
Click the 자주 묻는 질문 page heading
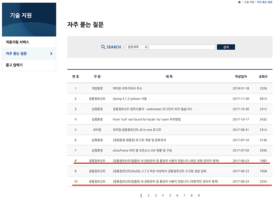(x=85, y=24)
